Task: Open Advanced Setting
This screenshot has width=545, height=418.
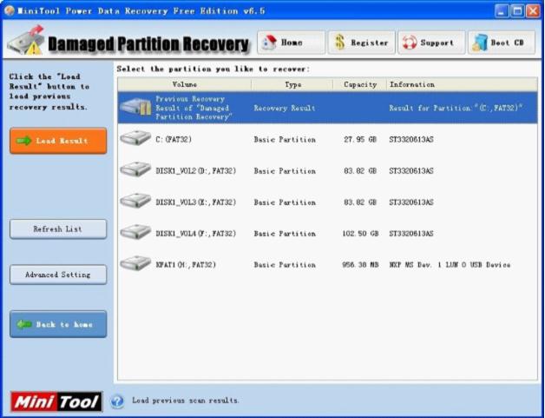Action: coord(58,275)
